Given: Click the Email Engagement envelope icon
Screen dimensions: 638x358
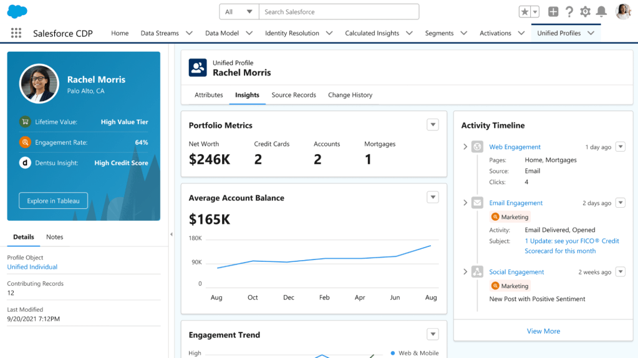Looking at the screenshot, I should click(x=477, y=203).
